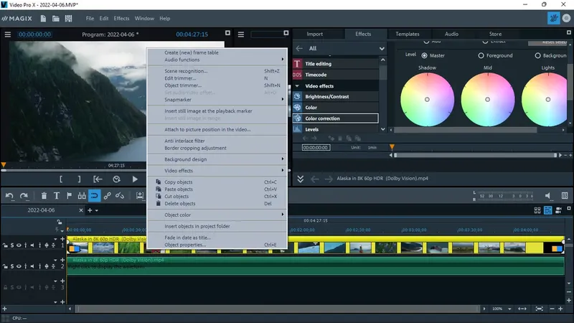Click inside the Mid color wheel
Screen dimensions: 574x323
[488, 100]
